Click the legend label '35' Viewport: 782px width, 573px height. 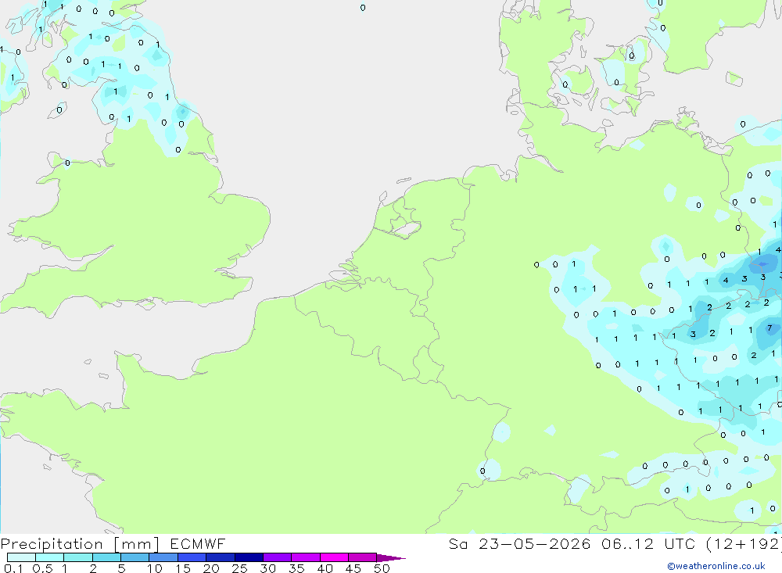296,568
